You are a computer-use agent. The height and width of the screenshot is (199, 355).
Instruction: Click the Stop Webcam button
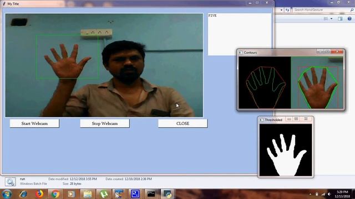[105, 123]
